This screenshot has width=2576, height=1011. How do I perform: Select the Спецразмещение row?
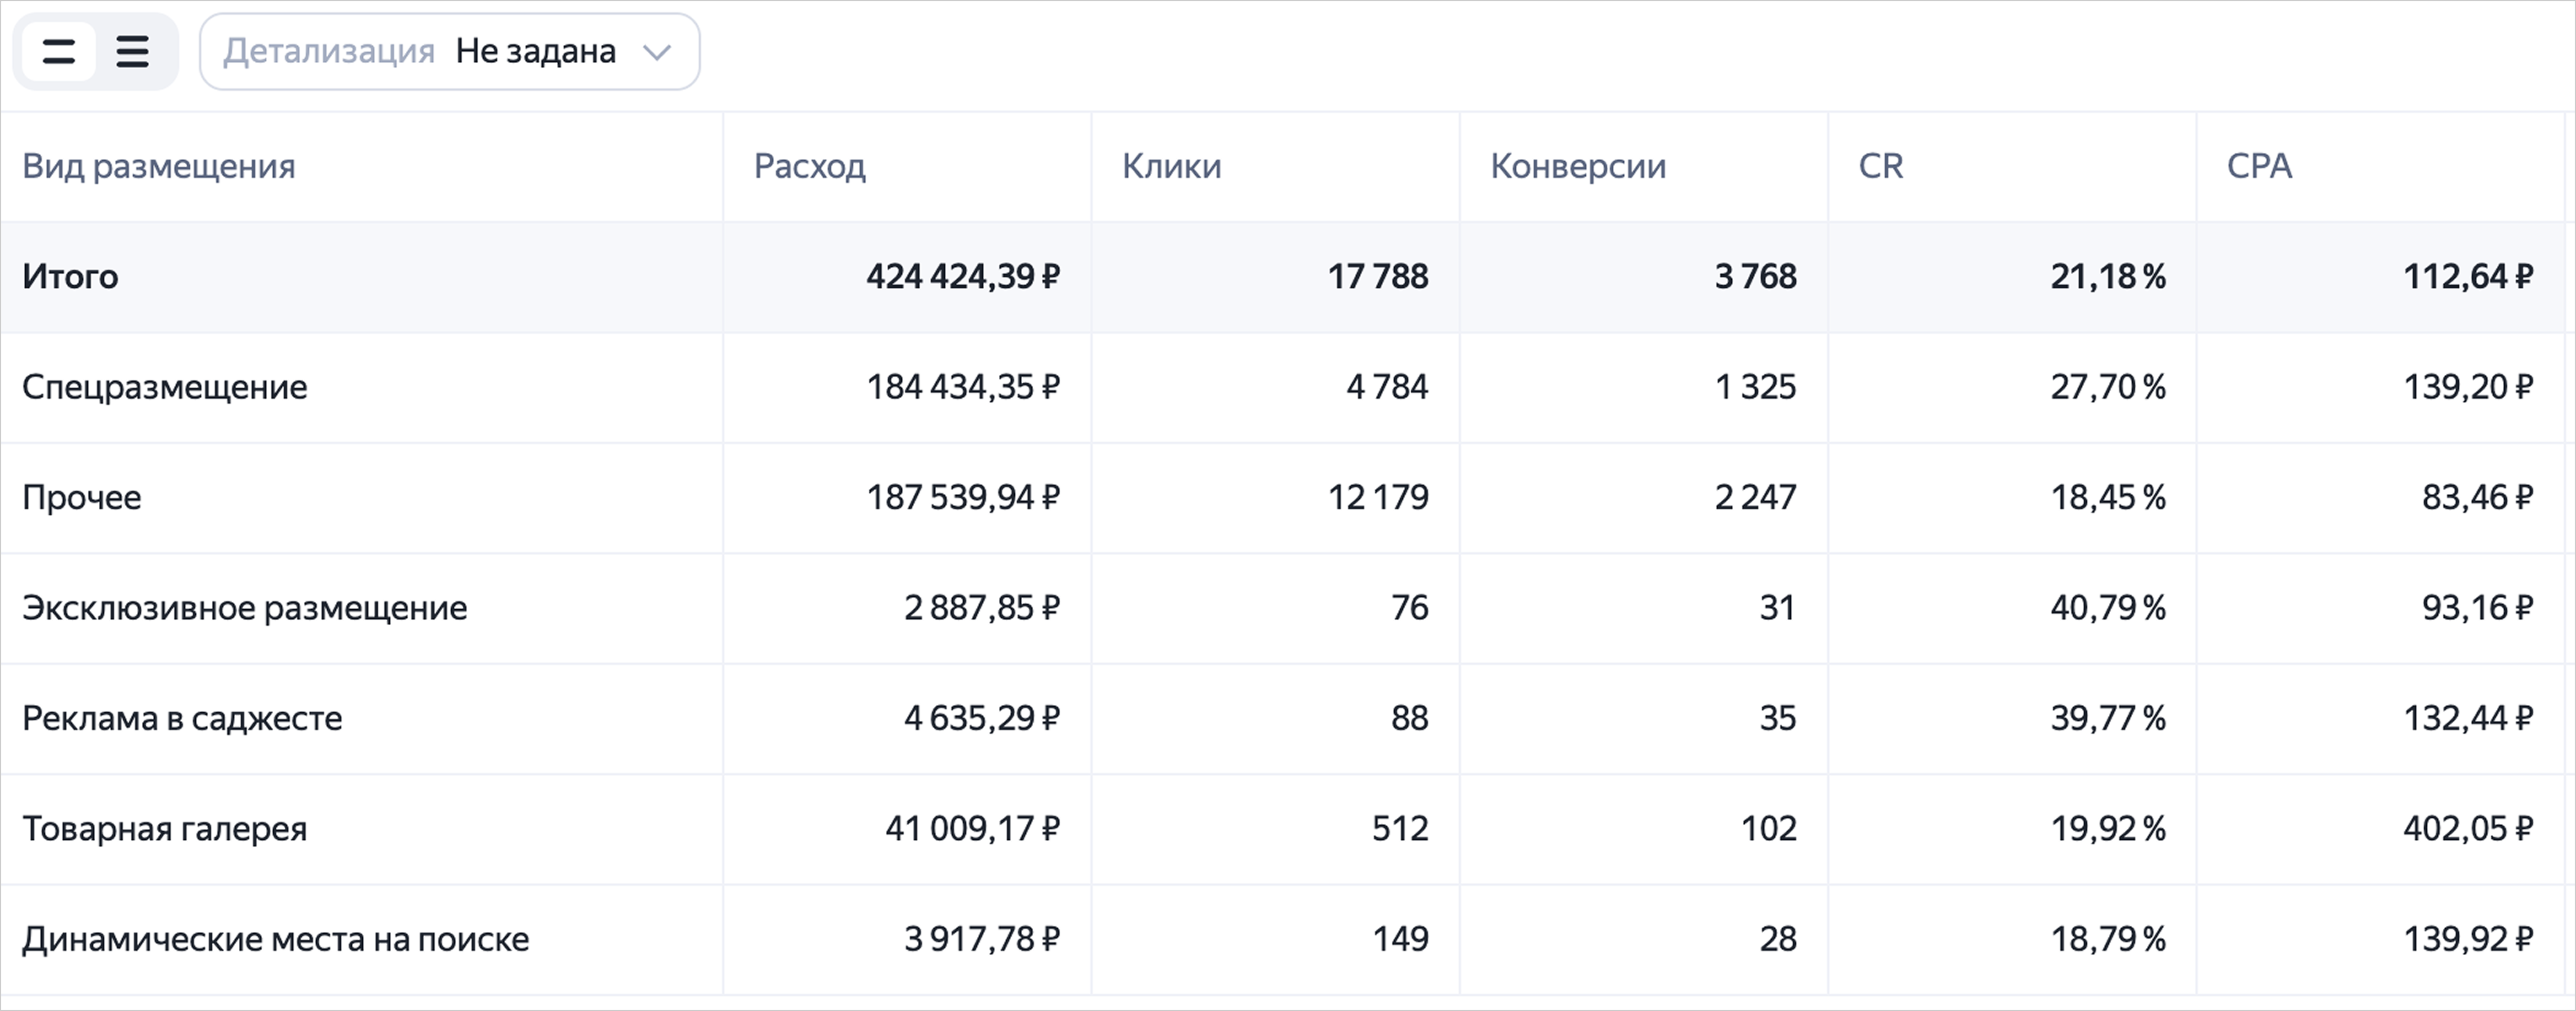1288,388
